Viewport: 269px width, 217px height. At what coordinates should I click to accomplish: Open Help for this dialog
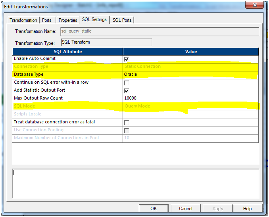pyautogui.click(x=248, y=209)
